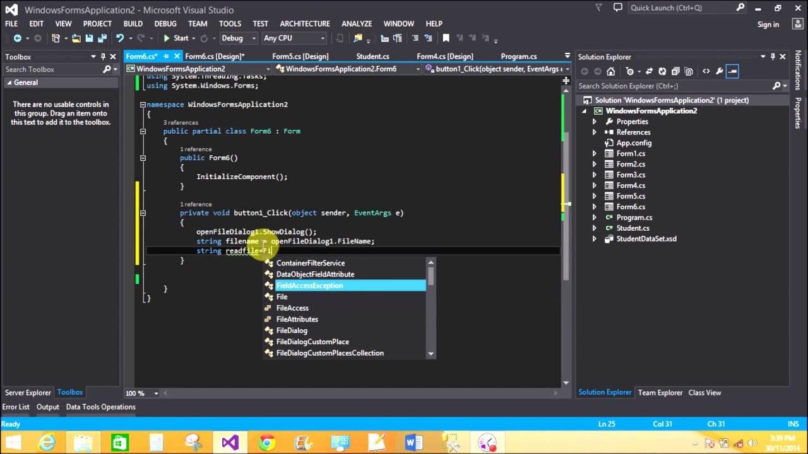
Task: Click Solution Explorer Collapse All icon
Action: tap(674, 71)
